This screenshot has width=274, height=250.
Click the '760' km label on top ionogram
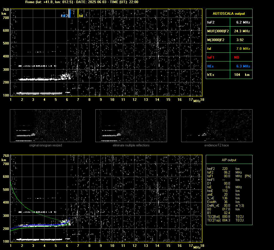pyautogui.click(x=6, y=9)
